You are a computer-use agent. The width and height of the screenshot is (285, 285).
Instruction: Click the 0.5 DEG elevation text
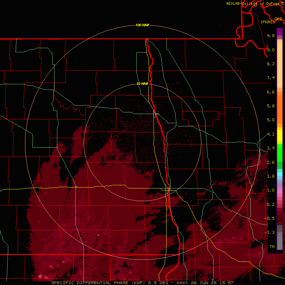[x=159, y=283]
